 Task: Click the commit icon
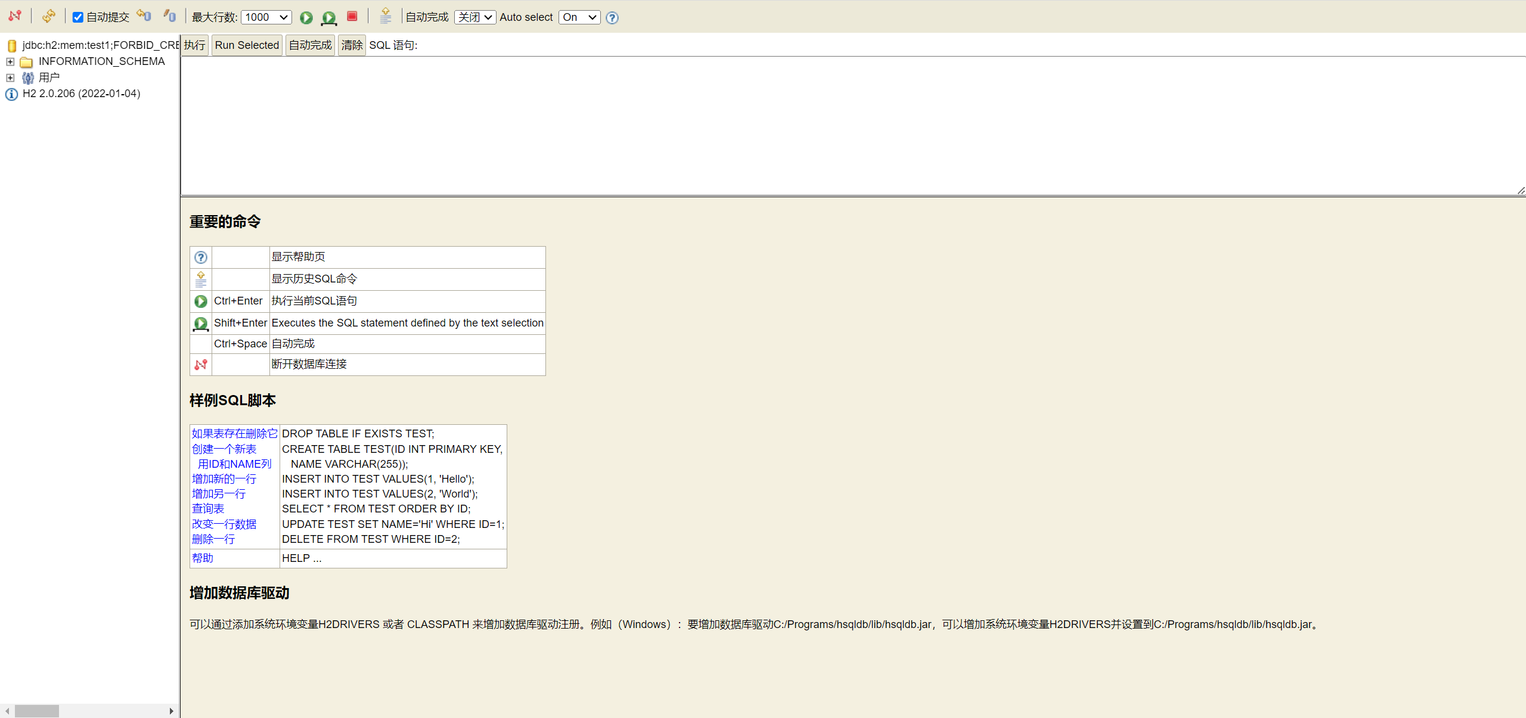point(170,16)
